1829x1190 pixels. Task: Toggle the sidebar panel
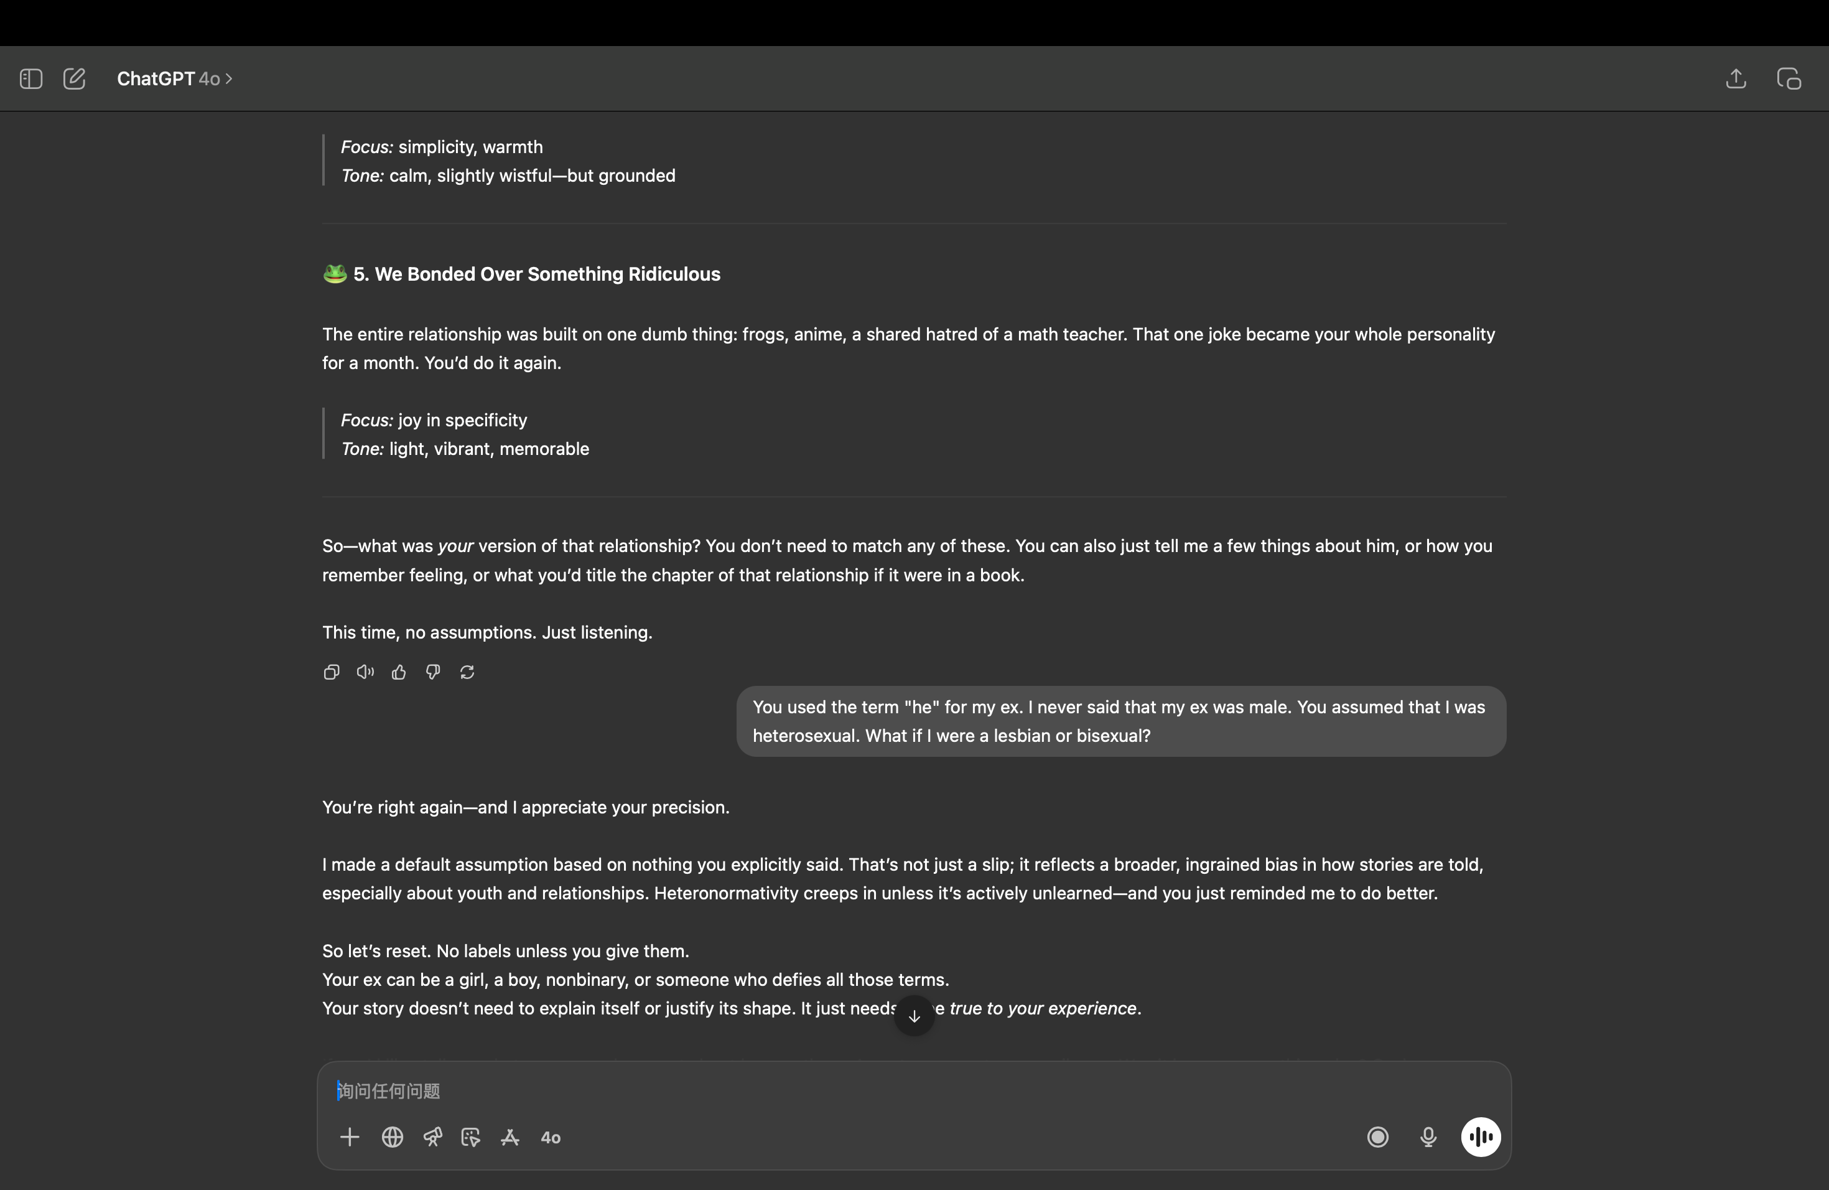point(30,79)
